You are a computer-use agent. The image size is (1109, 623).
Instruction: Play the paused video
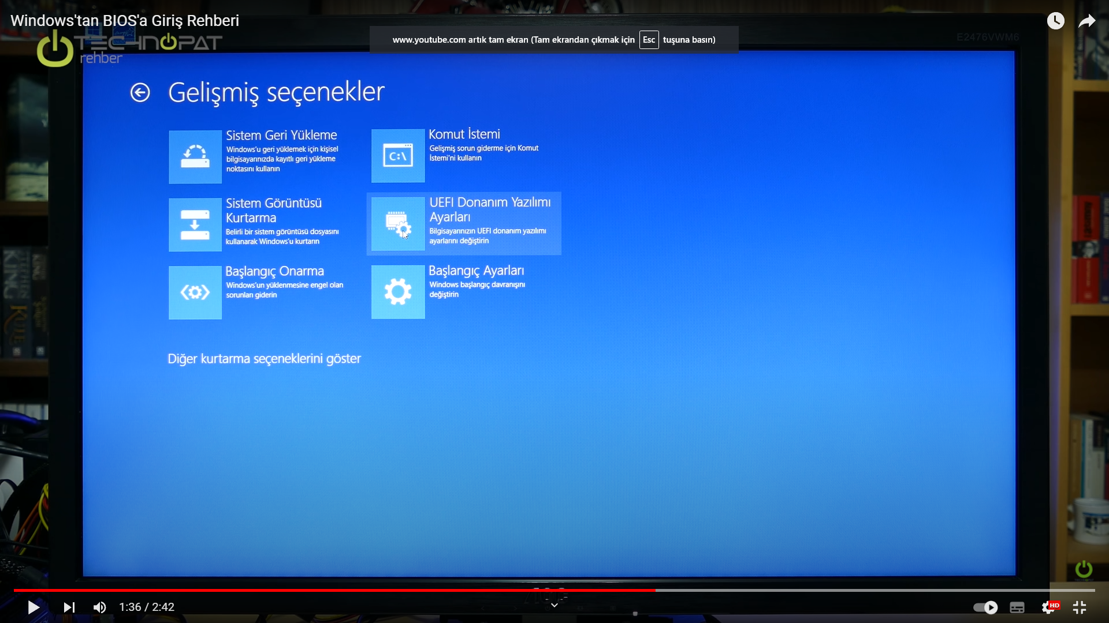pyautogui.click(x=34, y=607)
